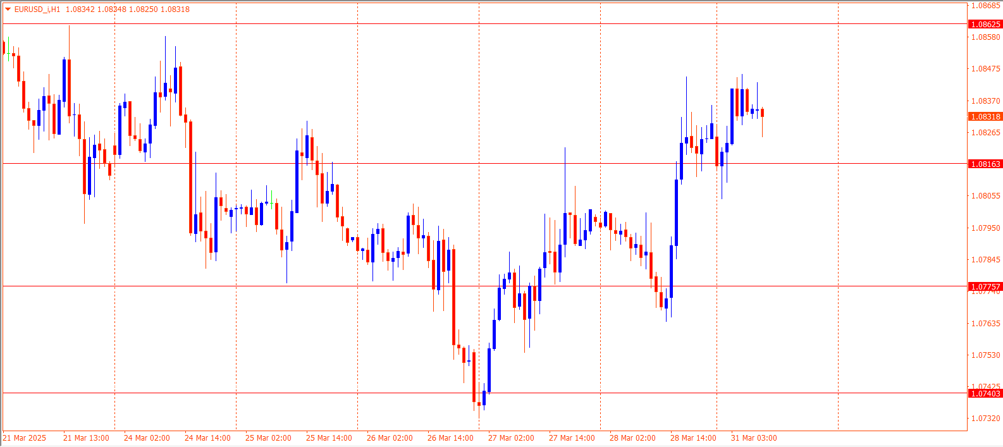1003x447 pixels.
Task: Click the 26 Mar 14:00 time label
Action: [x=450, y=438]
